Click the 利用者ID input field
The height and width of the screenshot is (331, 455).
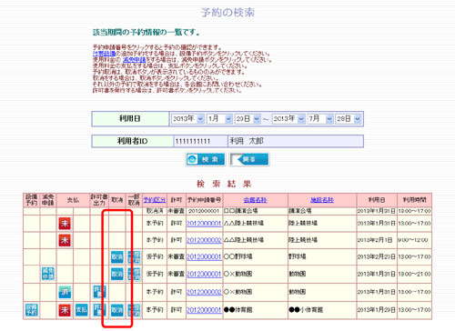click(x=200, y=141)
